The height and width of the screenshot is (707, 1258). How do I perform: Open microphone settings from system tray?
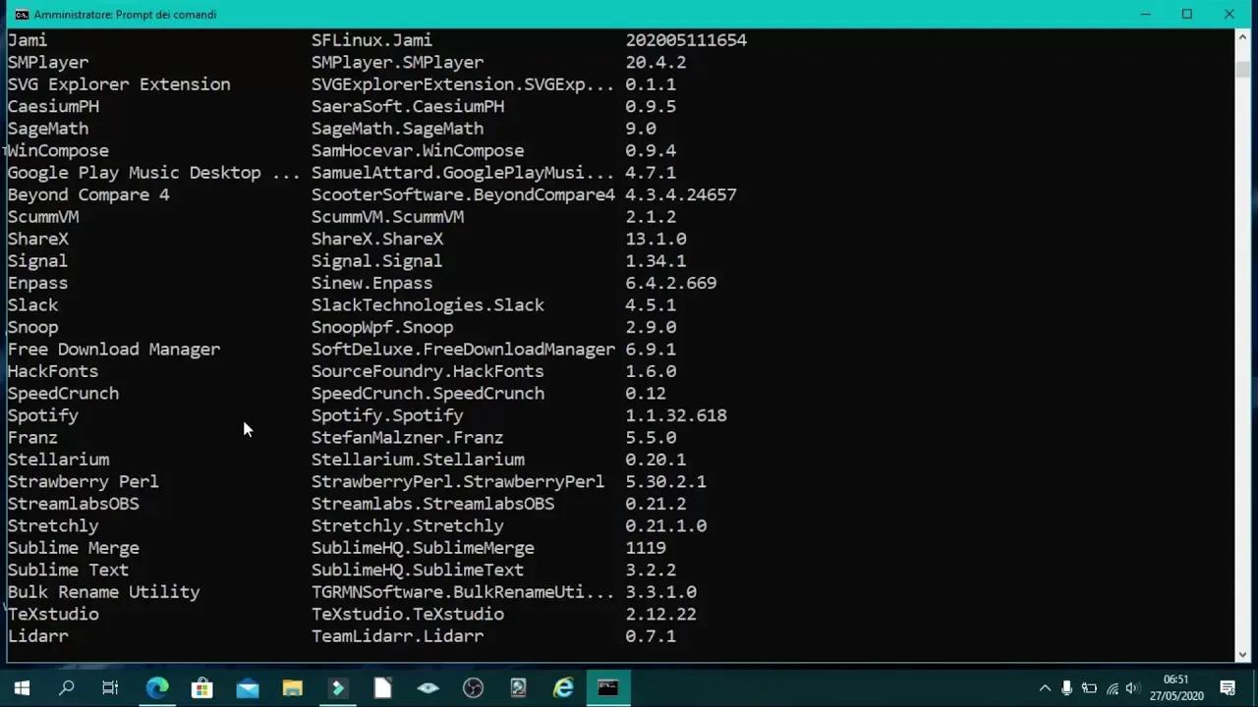[x=1066, y=688]
